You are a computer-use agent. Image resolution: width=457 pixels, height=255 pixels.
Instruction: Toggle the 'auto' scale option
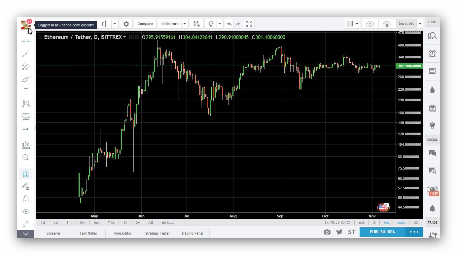401,222
